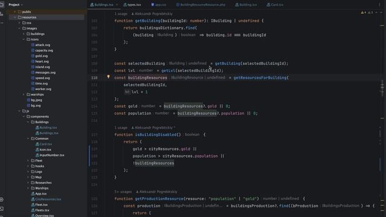Expand the Researches folder
This screenshot has width=386, height=217.
pyautogui.click(x=28, y=183)
